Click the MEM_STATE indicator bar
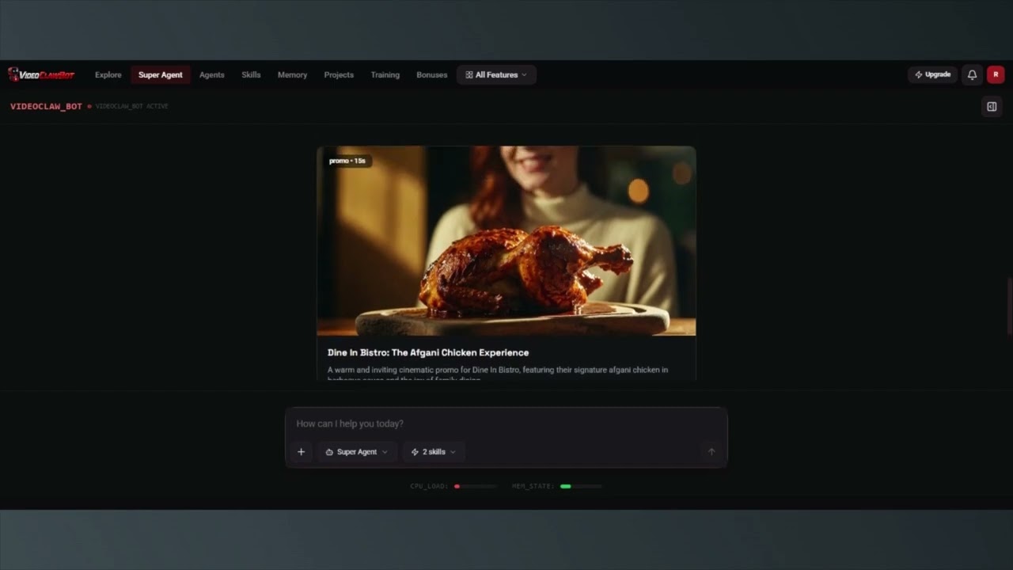The height and width of the screenshot is (570, 1013). [x=581, y=486]
